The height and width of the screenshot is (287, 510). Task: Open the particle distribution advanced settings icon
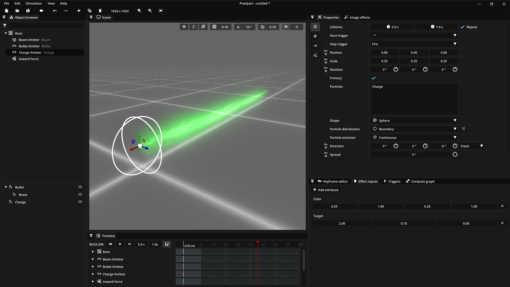464,129
